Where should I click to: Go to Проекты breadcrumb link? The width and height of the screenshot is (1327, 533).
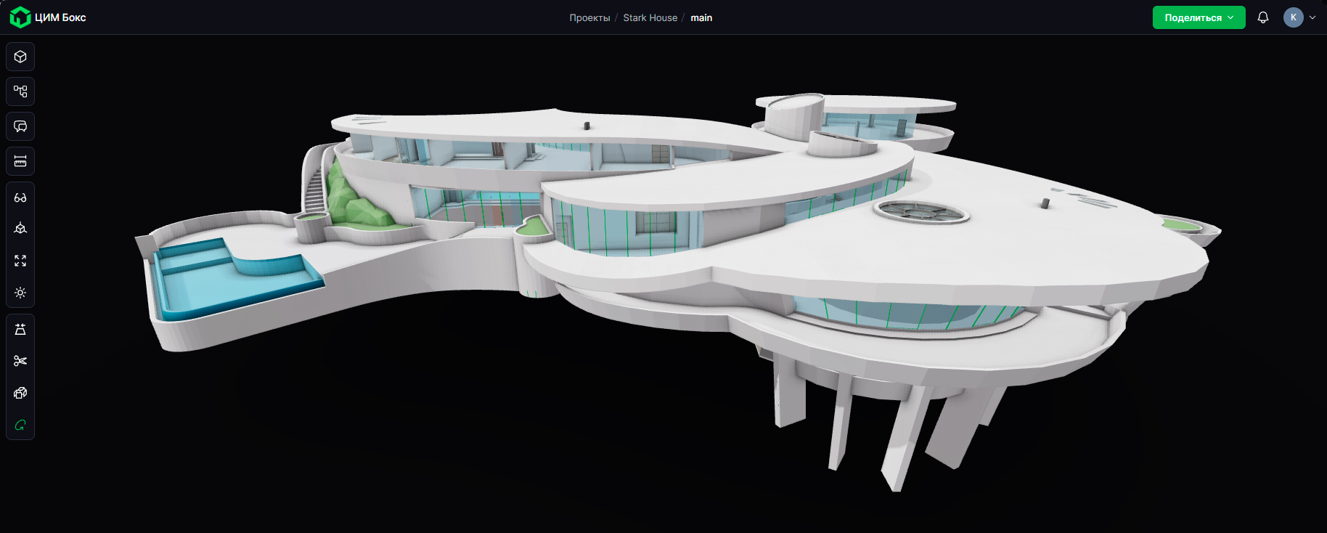click(589, 17)
